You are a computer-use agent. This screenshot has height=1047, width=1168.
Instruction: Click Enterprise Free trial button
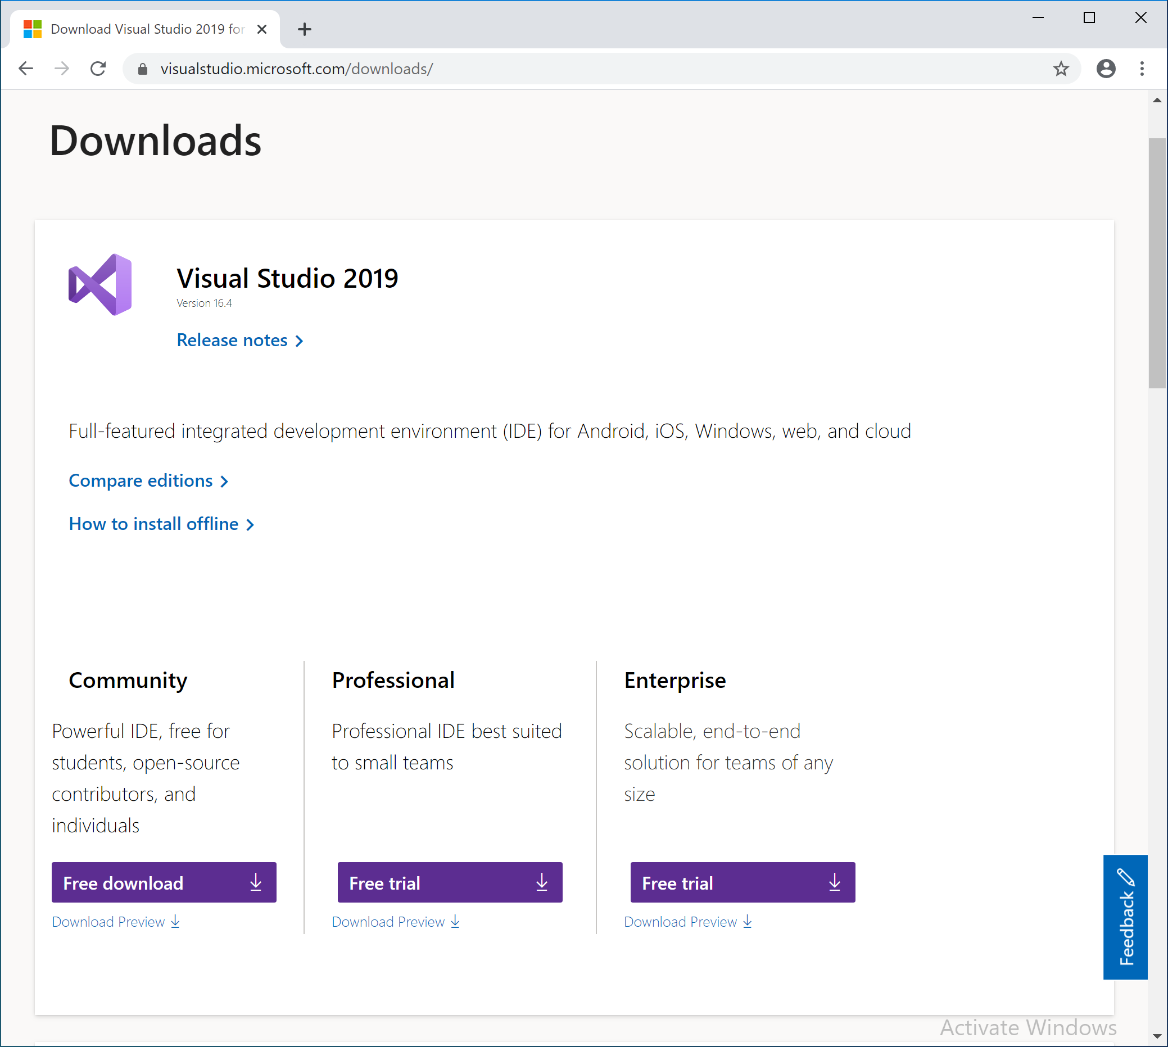click(x=743, y=882)
